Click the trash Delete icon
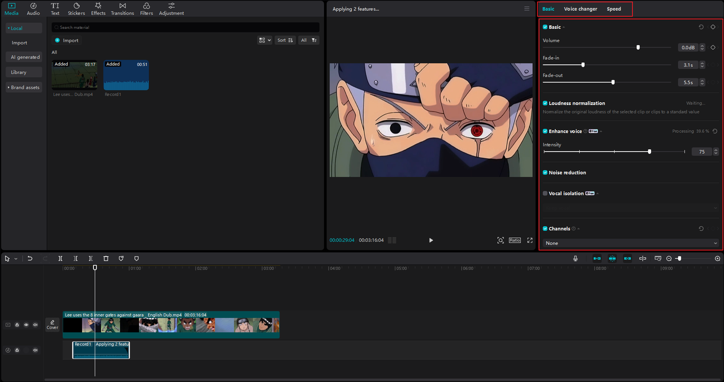 tap(106, 258)
